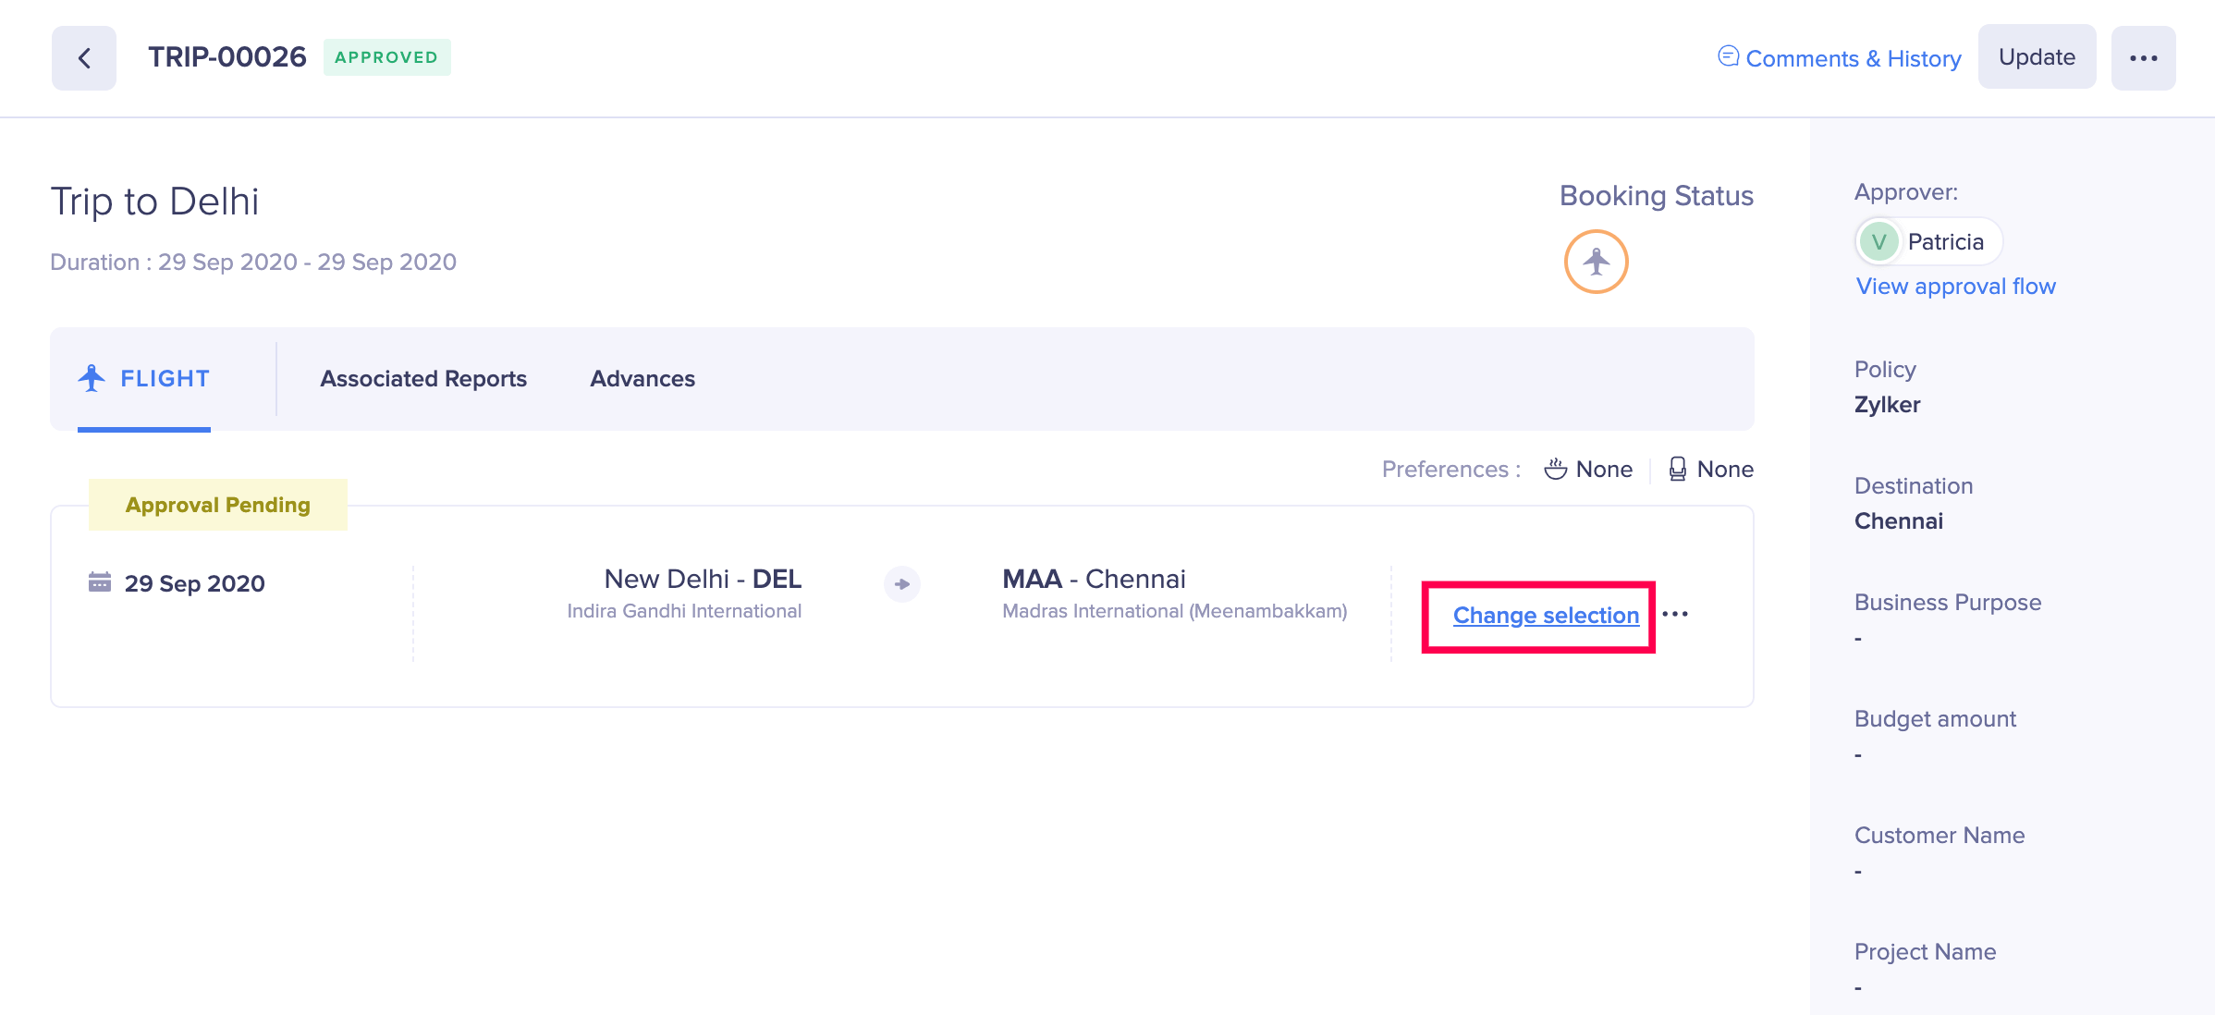Click the airplane icon in FLIGHT tab
The image size is (2215, 1015).
tap(92, 378)
